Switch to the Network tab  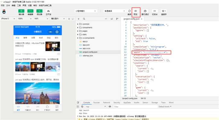[x=106, y=102]
